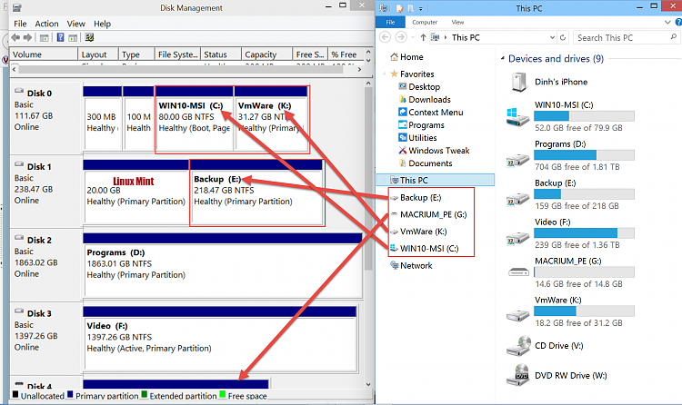Open address bar history dropdown
This screenshot has width=682, height=405.
(x=552, y=37)
